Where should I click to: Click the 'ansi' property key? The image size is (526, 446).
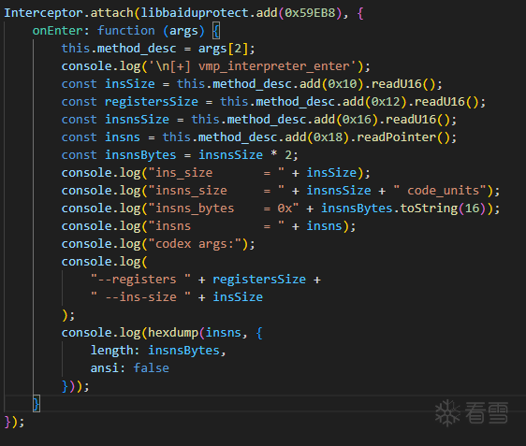click(105, 367)
